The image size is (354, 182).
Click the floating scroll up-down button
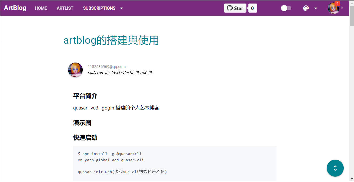335,168
